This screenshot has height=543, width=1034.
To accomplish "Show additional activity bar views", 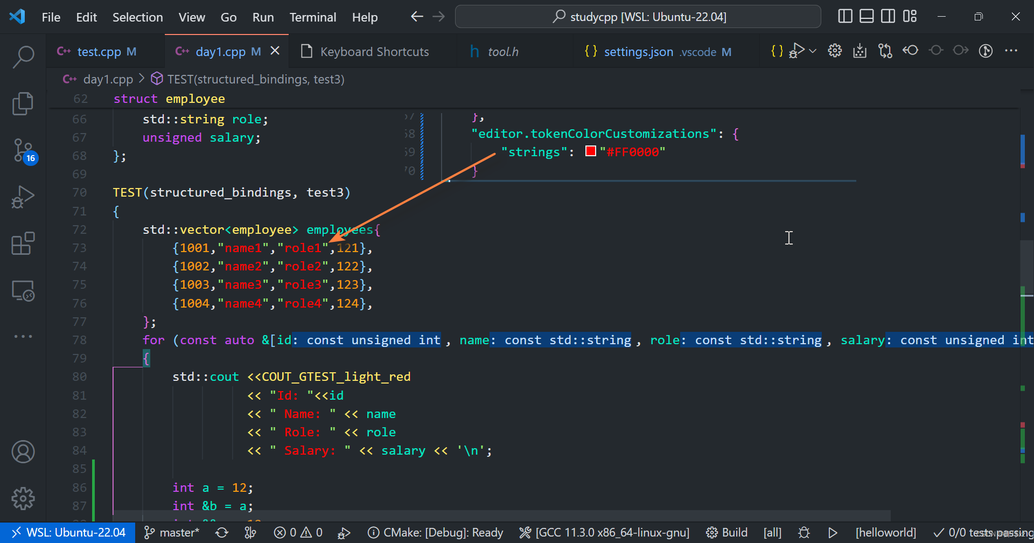I will [x=23, y=336].
